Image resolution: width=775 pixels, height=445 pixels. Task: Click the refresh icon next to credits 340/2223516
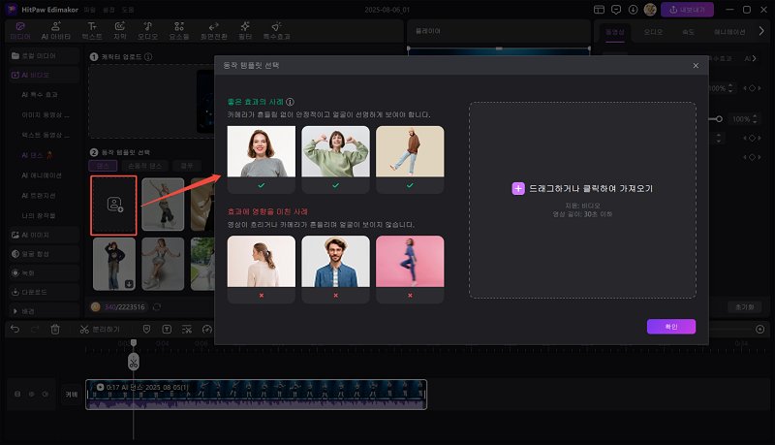(x=157, y=307)
